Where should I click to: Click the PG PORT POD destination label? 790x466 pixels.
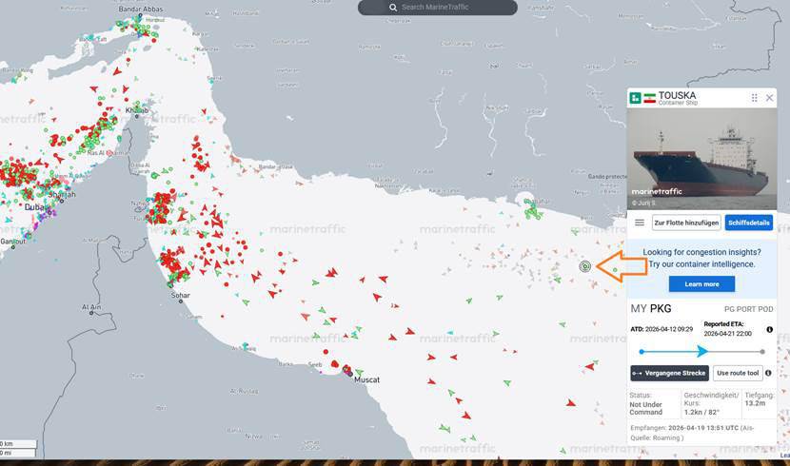click(x=749, y=309)
